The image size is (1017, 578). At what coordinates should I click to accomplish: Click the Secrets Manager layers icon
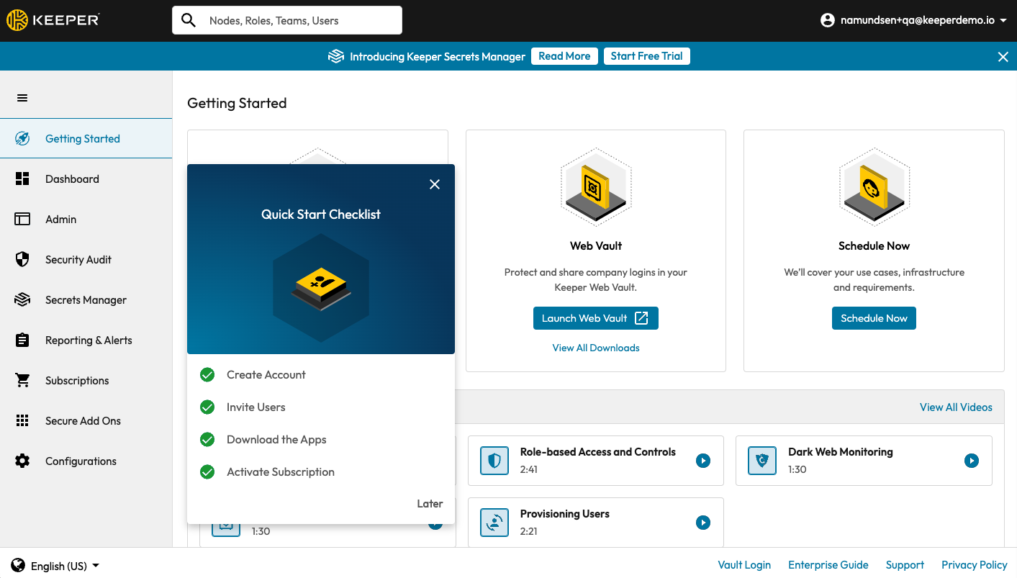point(22,300)
